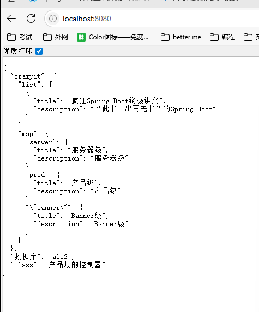This screenshot has height=312, width=259.
Task: Open the 编程 bookmarks folder
Action: 222,37
